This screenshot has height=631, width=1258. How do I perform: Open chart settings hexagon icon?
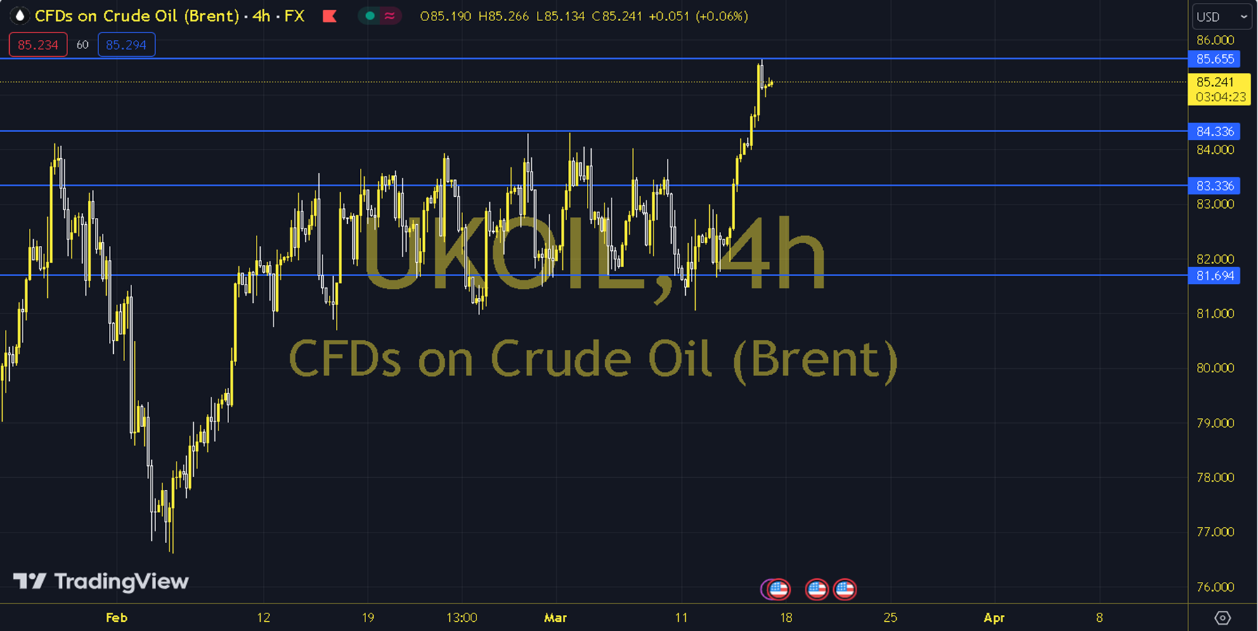coord(1222,618)
